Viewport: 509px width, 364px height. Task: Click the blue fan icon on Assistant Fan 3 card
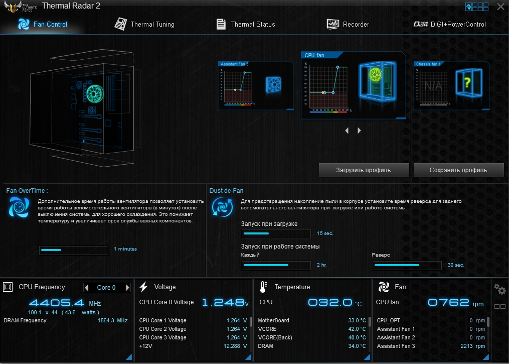point(273,85)
